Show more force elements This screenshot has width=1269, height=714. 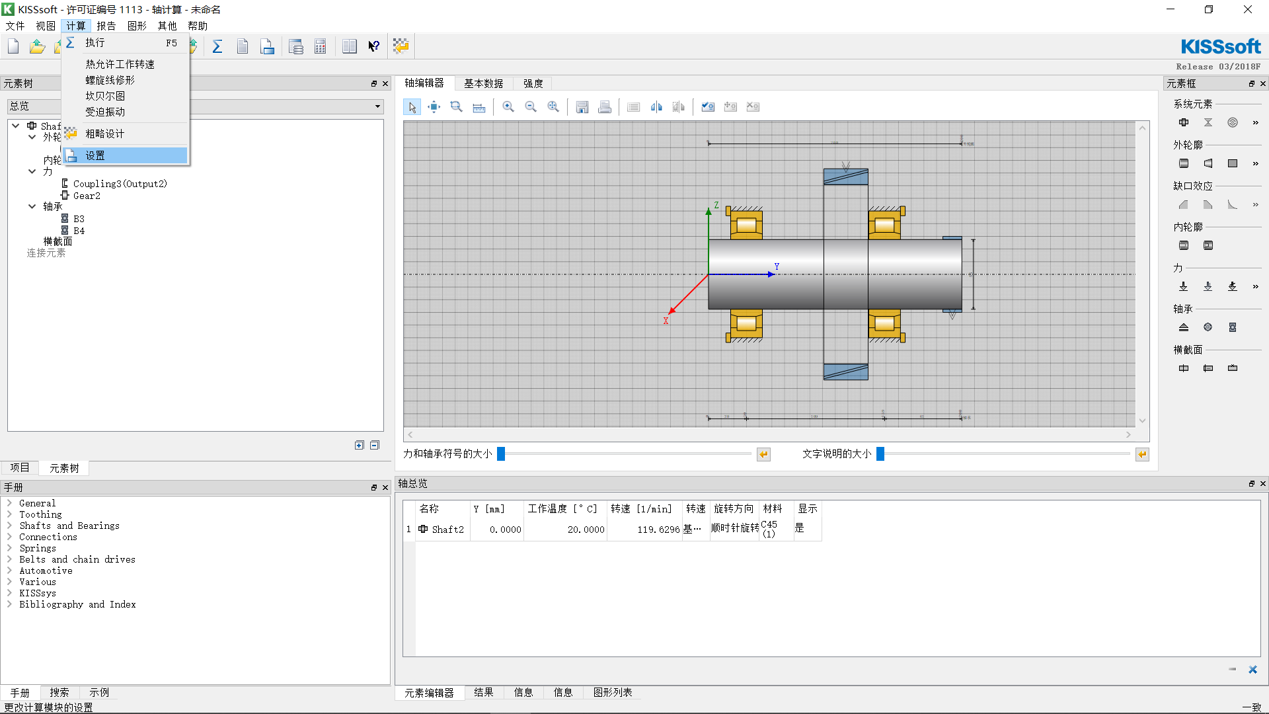click(1255, 286)
